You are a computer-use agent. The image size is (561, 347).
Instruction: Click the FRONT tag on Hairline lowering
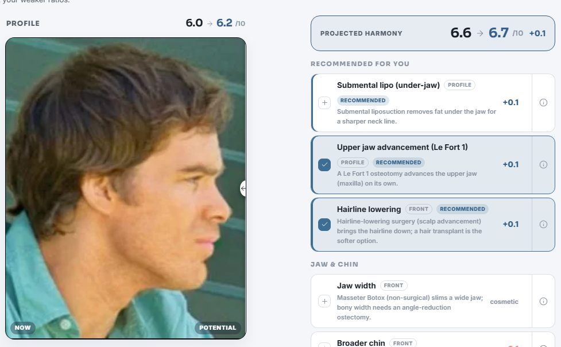[419, 209]
